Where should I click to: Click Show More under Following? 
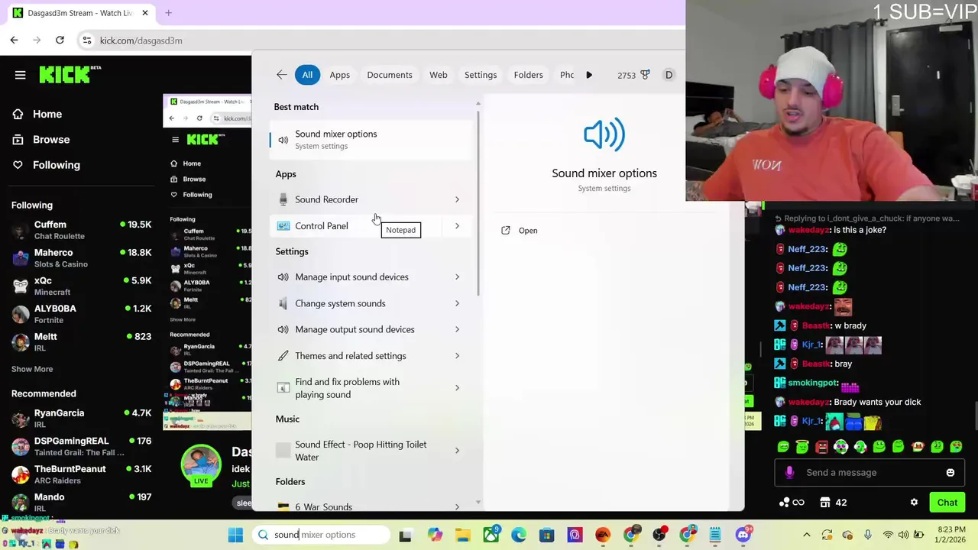(x=32, y=369)
